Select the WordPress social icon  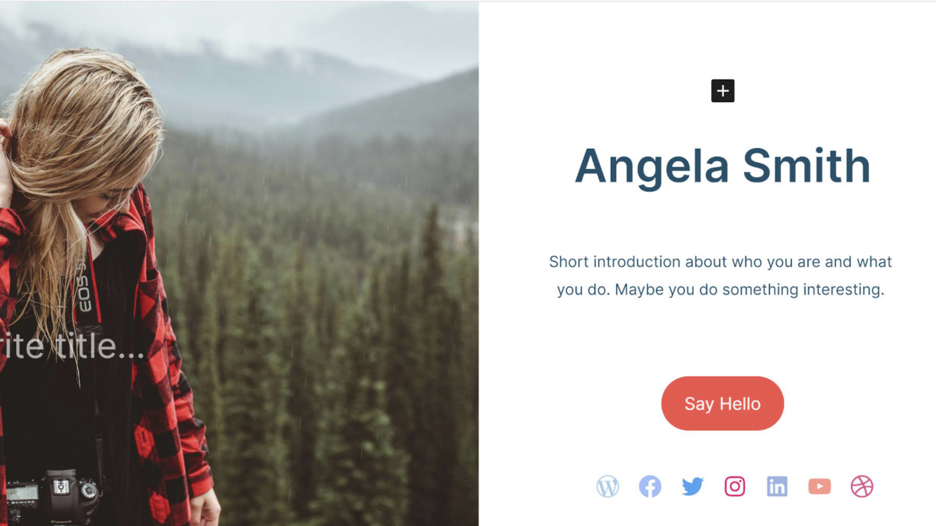click(608, 486)
